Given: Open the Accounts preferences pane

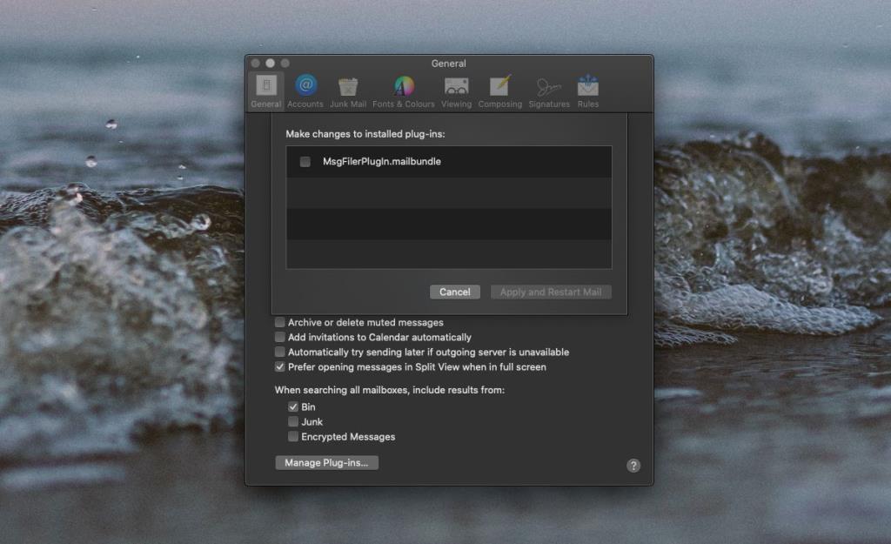Looking at the screenshot, I should pyautogui.click(x=305, y=87).
